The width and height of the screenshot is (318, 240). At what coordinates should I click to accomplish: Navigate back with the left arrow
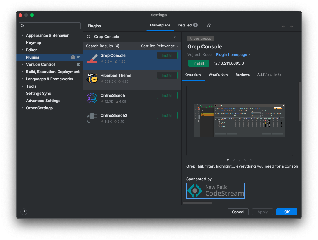[284, 26]
